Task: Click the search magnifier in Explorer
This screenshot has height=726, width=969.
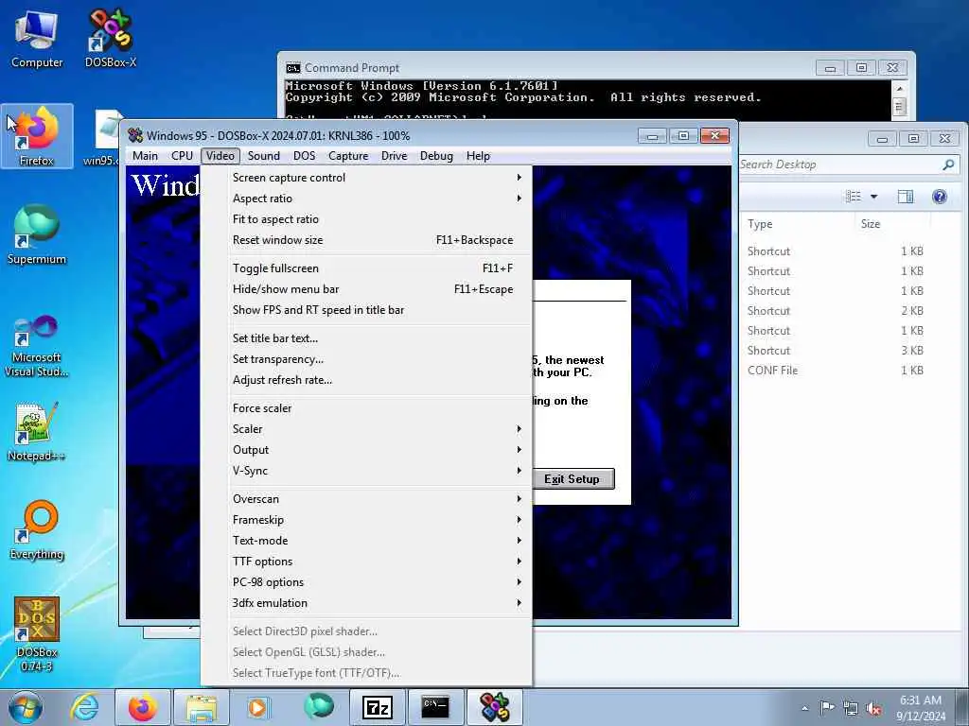Action: pyautogui.click(x=948, y=164)
